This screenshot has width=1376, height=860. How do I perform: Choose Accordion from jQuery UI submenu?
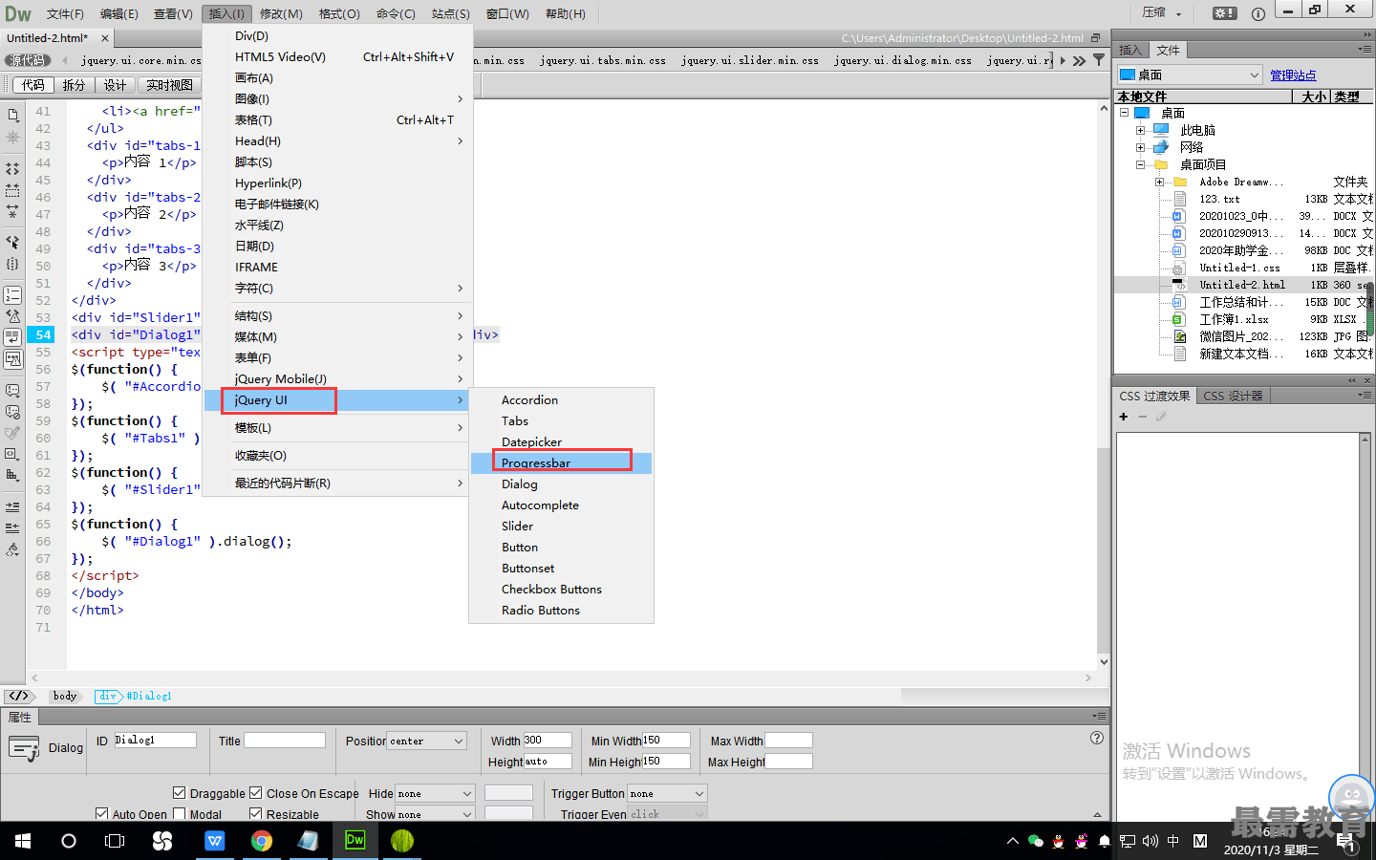tap(561, 399)
